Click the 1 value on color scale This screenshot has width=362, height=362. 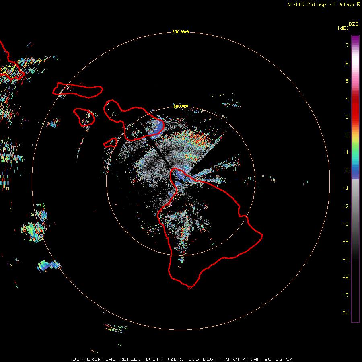[347, 152]
